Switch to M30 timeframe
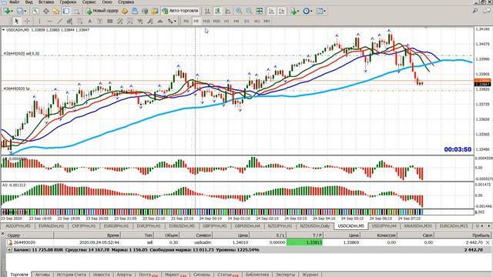This screenshot has width=493, height=277. (216, 21)
